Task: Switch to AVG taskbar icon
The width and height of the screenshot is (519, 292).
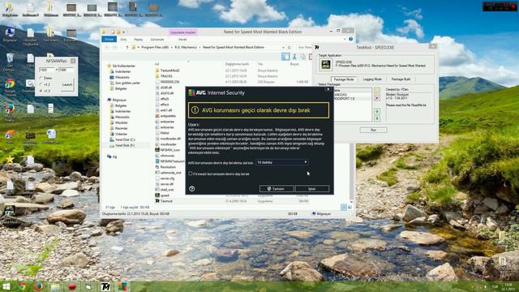Action: coord(122,286)
